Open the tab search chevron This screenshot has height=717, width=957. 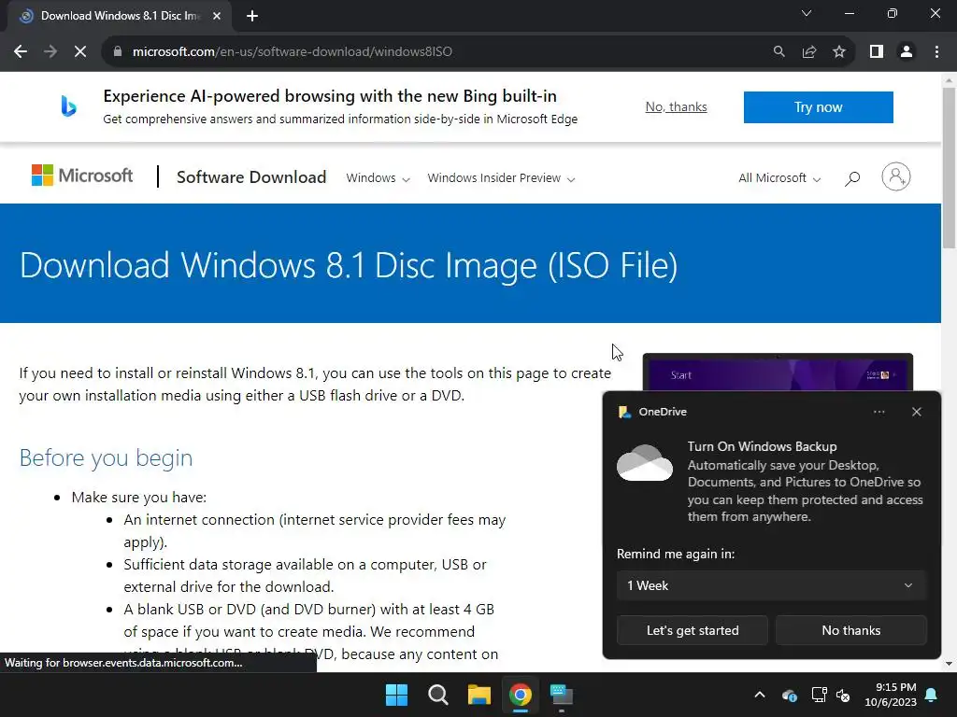click(807, 13)
